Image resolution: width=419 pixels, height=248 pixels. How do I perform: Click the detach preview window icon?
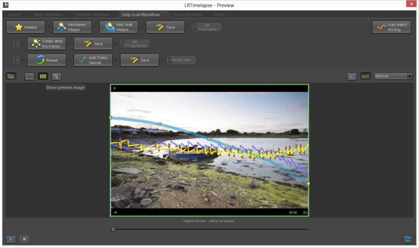pyautogui.click(x=11, y=77)
